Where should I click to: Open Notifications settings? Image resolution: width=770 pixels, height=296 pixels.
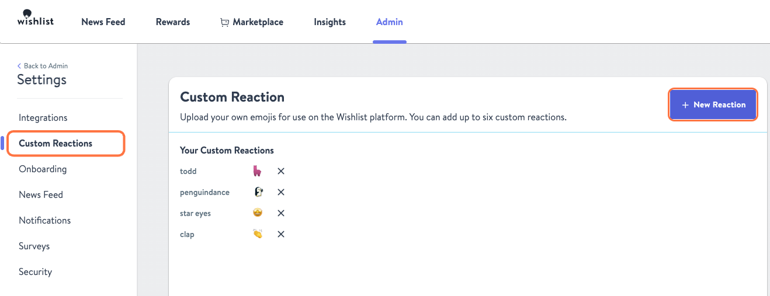click(x=45, y=220)
